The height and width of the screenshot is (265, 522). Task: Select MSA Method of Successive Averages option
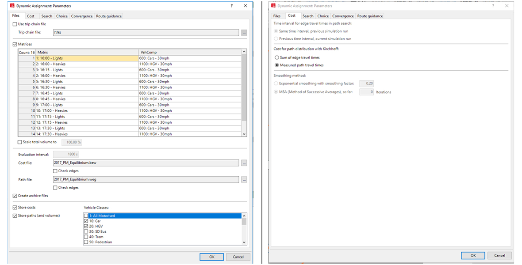(276, 92)
